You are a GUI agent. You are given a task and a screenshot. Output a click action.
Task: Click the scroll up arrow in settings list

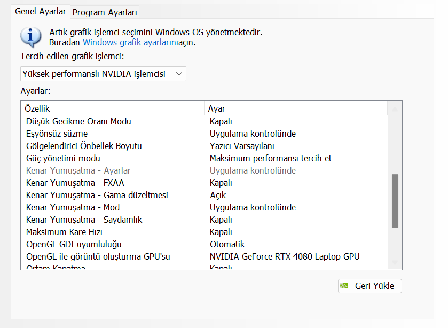point(395,109)
